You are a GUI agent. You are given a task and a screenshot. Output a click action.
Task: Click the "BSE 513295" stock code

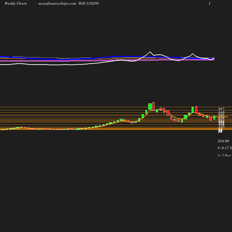pos(89,3)
